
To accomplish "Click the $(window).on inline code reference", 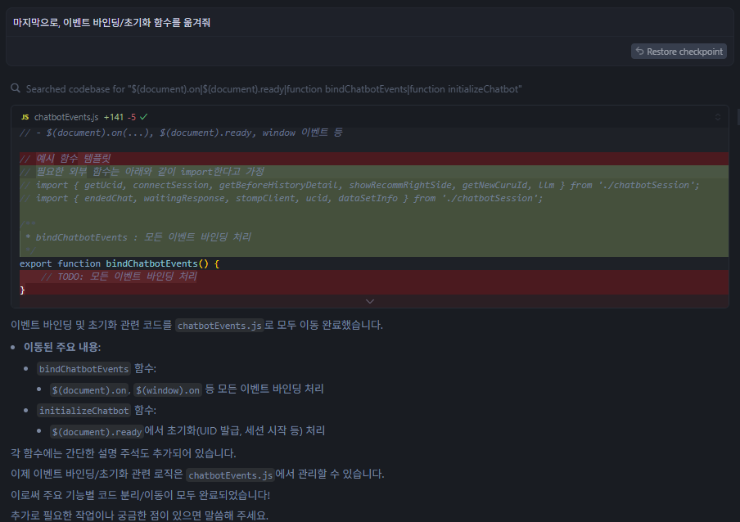I will [x=168, y=389].
